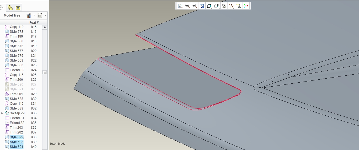This screenshot has width=359, height=150.
Task: Click the Repaint screen icon
Action: point(202,6)
